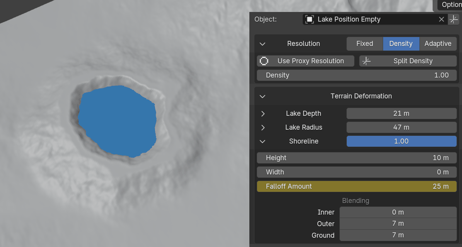Expand the Lake Radius settings
Screen dimensions: 462x247
click(263, 127)
